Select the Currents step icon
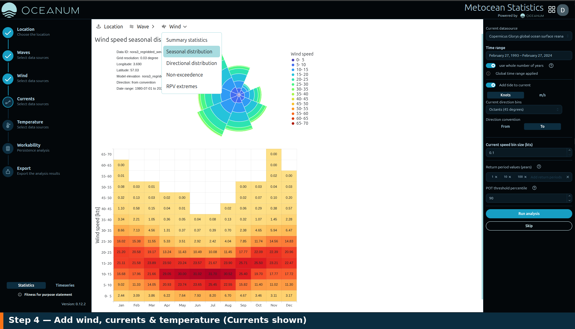 pos(8,102)
